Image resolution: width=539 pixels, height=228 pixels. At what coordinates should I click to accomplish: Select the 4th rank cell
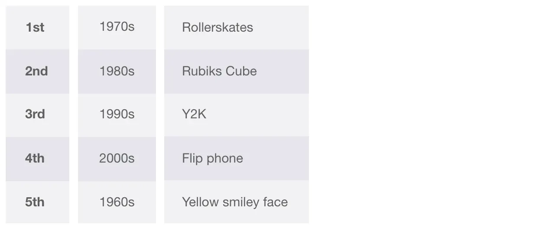tap(37, 159)
